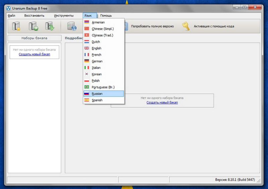This screenshot has width=268, height=189.
Task: Pick Polish from the language list
Action: pos(104,81)
